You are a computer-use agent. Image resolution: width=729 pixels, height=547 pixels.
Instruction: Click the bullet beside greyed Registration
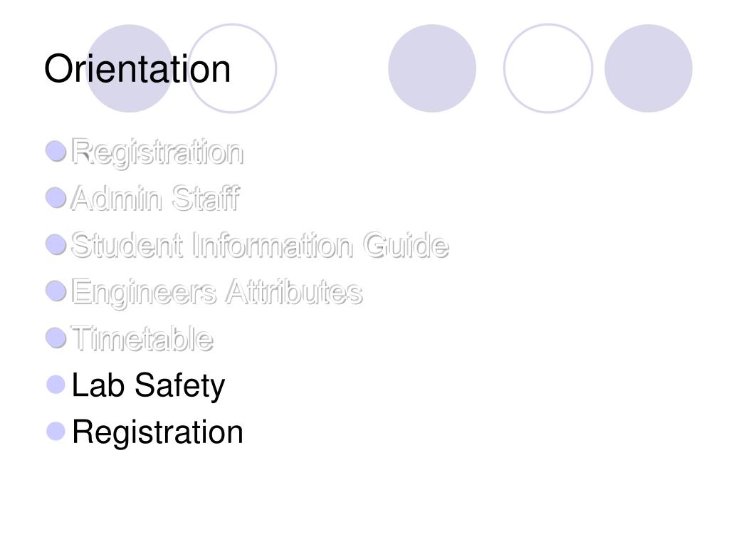pyautogui.click(x=56, y=151)
